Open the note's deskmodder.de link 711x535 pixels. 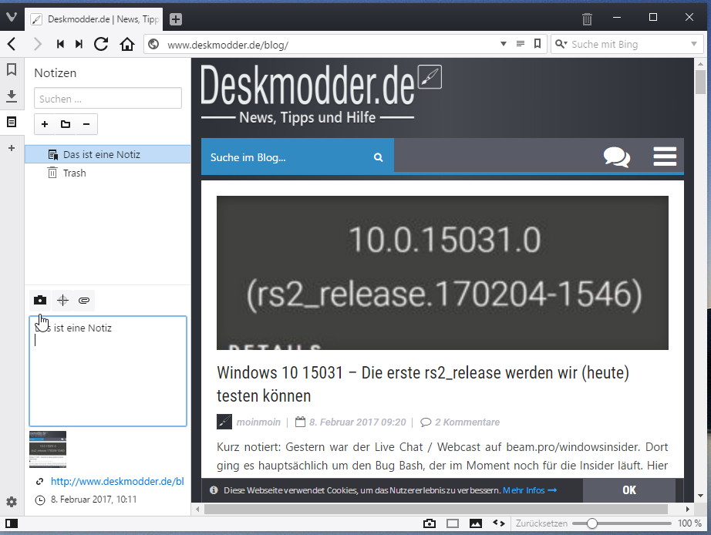(117, 482)
